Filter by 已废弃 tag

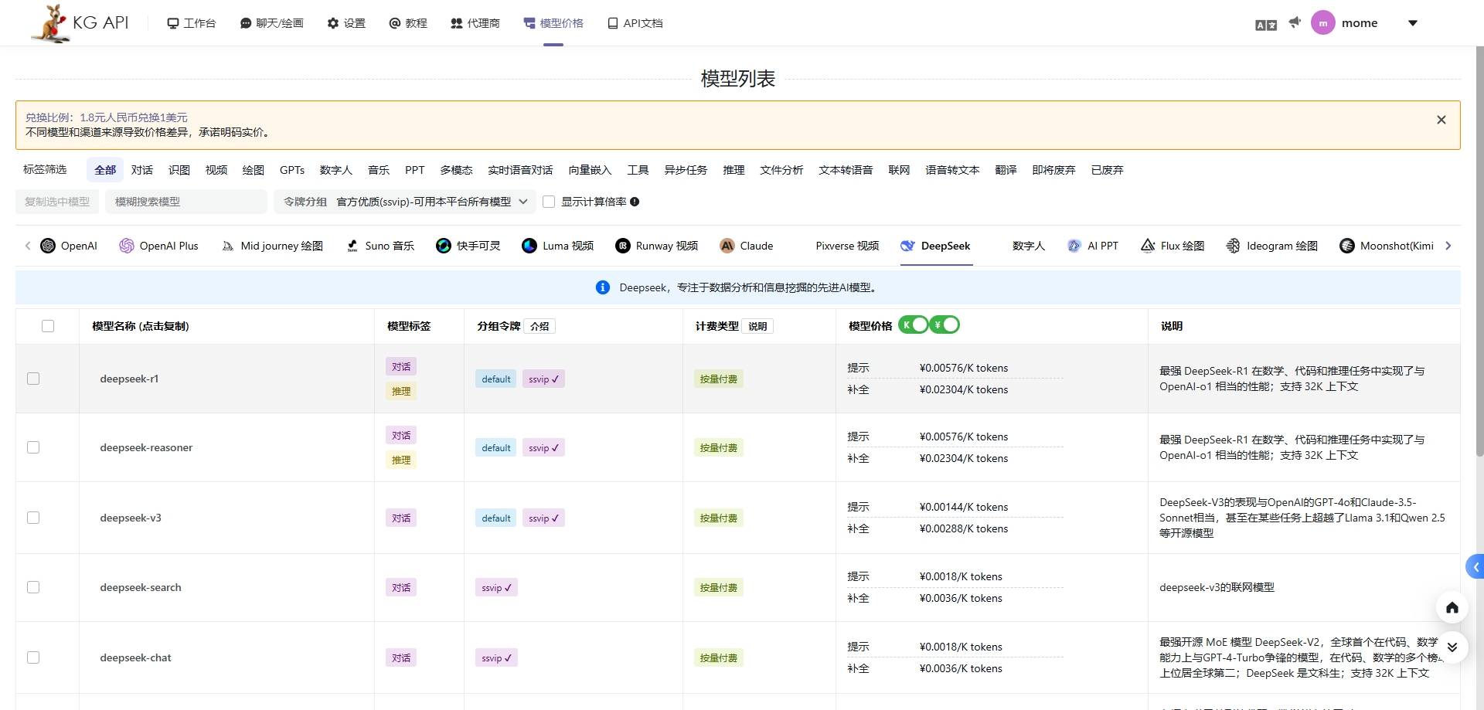pos(1107,170)
